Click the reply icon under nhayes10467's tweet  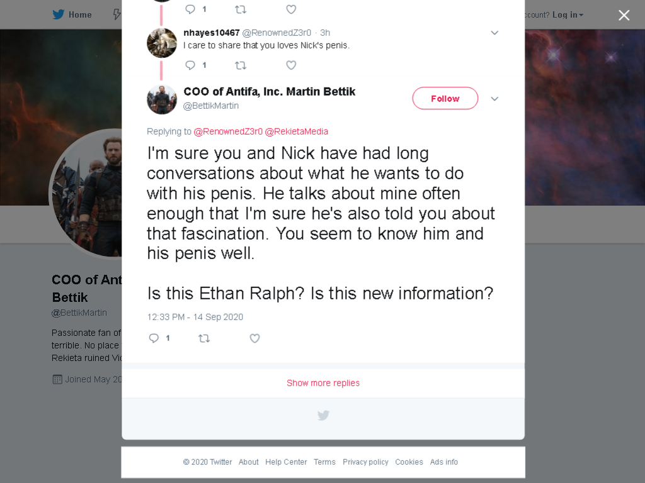[190, 65]
